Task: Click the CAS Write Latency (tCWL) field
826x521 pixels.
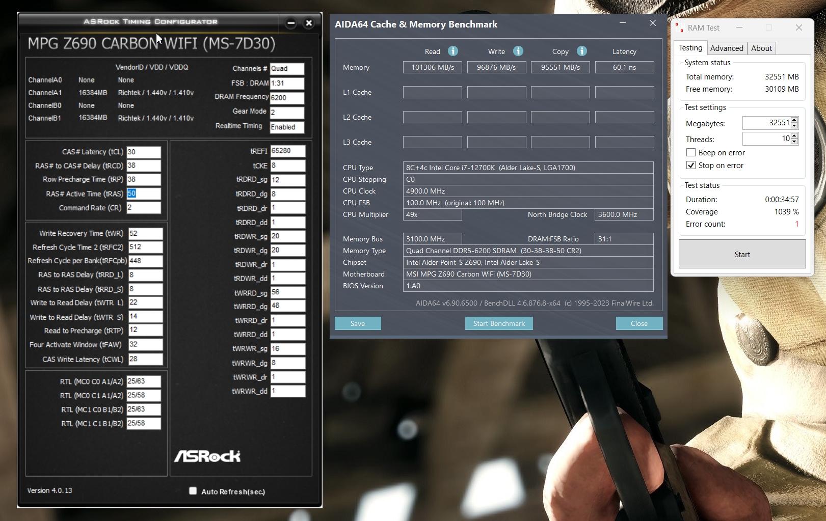Action: [145, 359]
